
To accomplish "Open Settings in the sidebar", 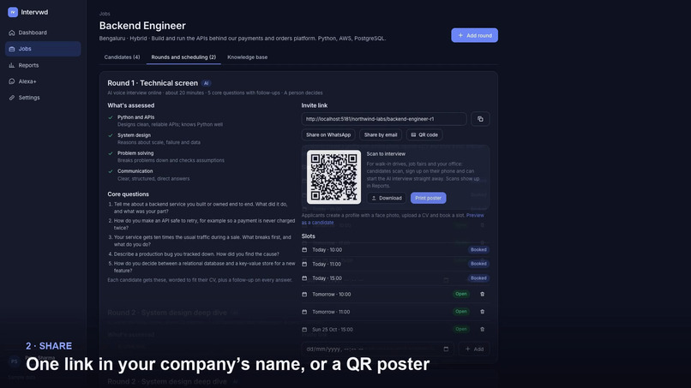I will pos(43,98).
